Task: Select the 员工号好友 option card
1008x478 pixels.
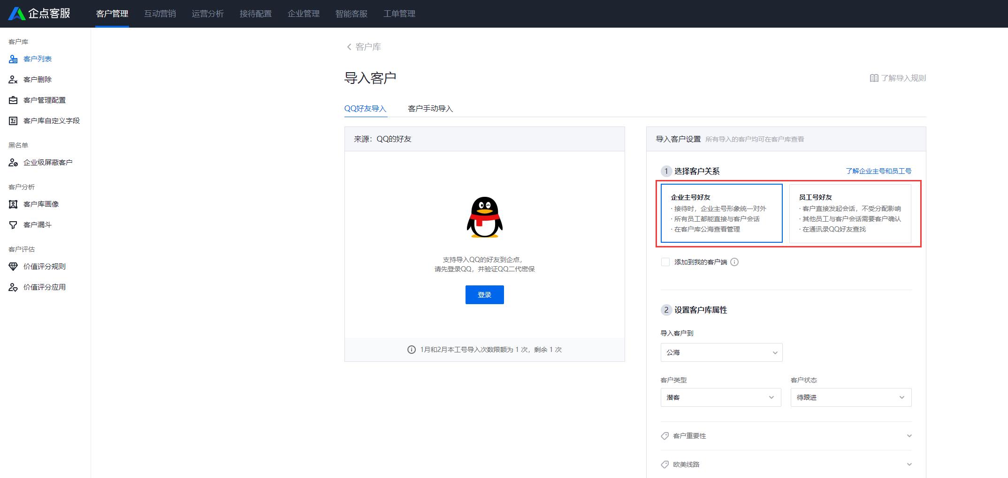Action: 850,213
